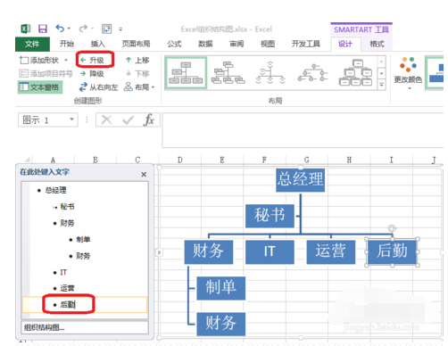Select the SmartArt 设计 tab

(x=345, y=44)
